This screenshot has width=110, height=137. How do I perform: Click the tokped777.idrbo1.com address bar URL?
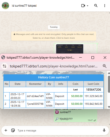[54, 66]
